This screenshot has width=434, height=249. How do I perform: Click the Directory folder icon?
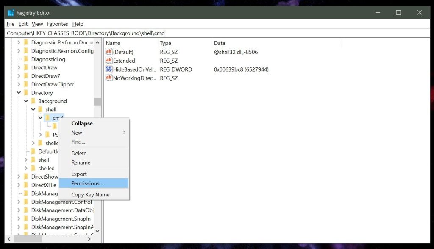coord(26,93)
